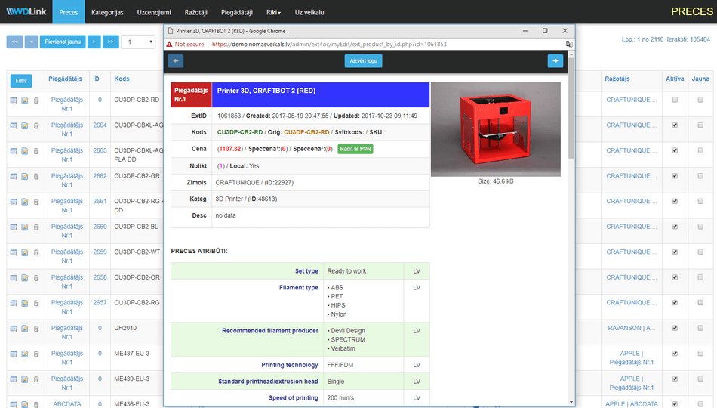Click the red 3D printer thumbnail
The image size is (717, 408).
click(495, 128)
